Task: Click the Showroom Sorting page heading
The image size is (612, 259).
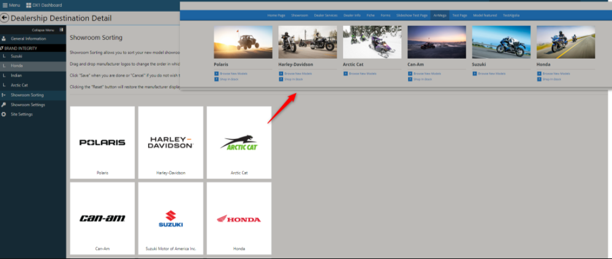Action: tap(96, 37)
